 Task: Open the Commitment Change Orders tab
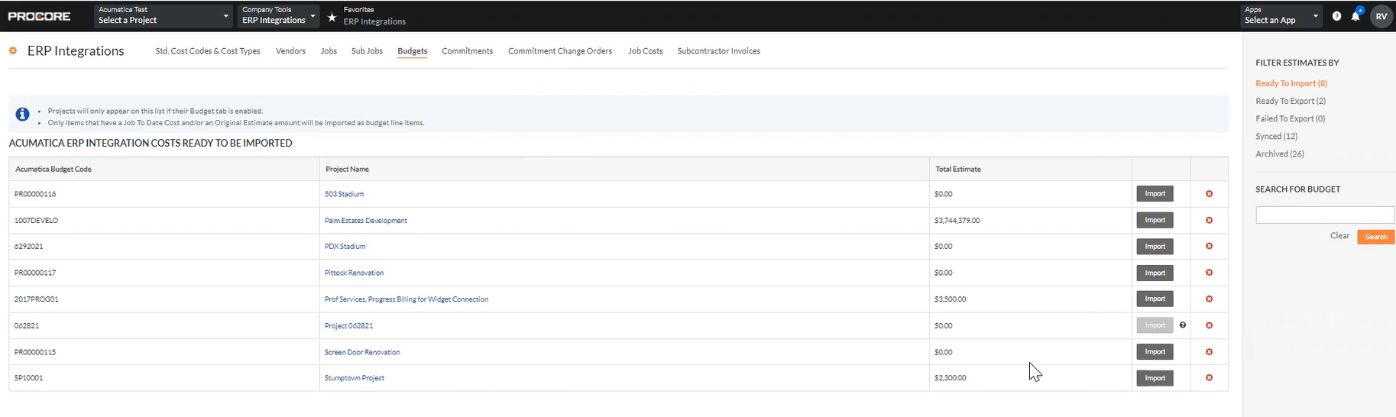pos(560,51)
